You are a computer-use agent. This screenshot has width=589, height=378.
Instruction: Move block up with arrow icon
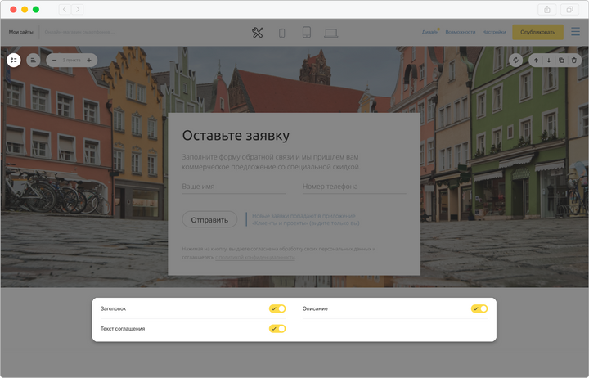tap(536, 60)
